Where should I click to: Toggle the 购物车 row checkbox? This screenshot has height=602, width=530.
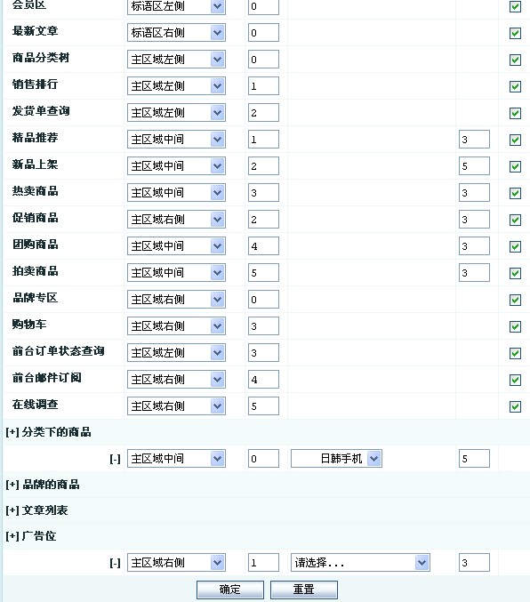click(x=515, y=326)
